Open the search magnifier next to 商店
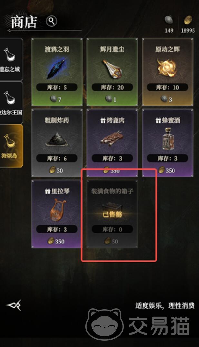This screenshot has height=347, width=199. [52, 22]
